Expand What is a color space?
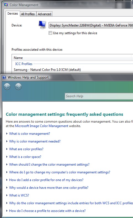This screenshot has width=133, height=218. (25, 157)
